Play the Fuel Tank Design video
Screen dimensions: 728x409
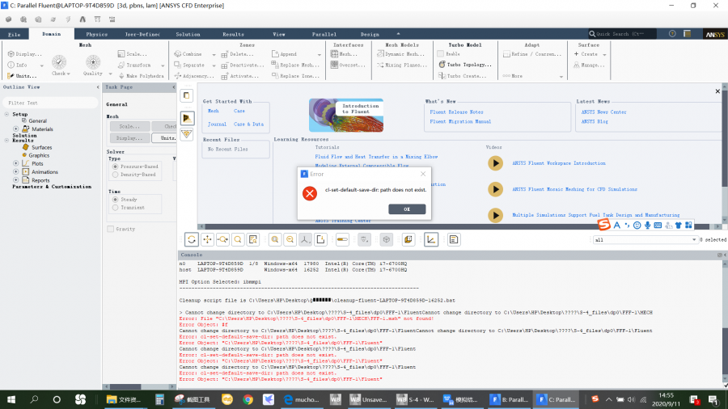pos(495,215)
